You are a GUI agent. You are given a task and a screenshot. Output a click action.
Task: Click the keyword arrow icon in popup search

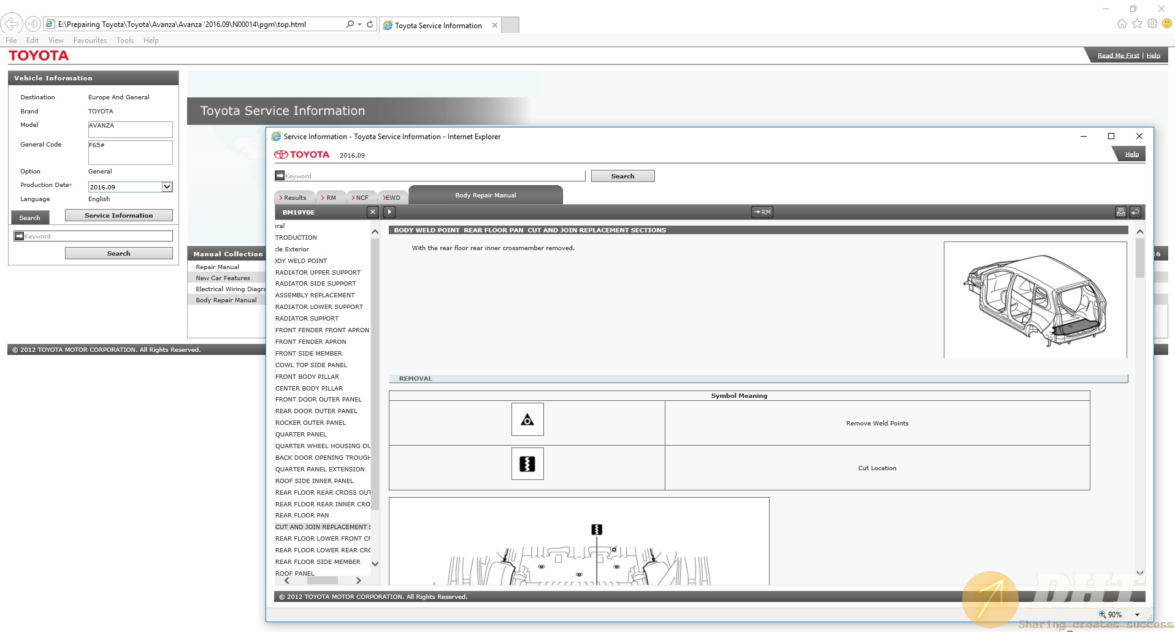click(280, 176)
